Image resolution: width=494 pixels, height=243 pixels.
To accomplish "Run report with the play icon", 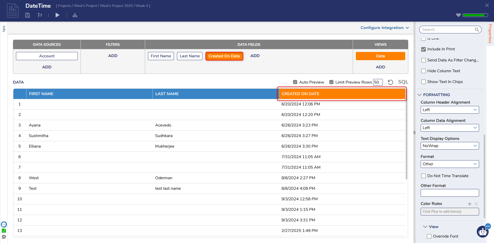I will (57, 15).
